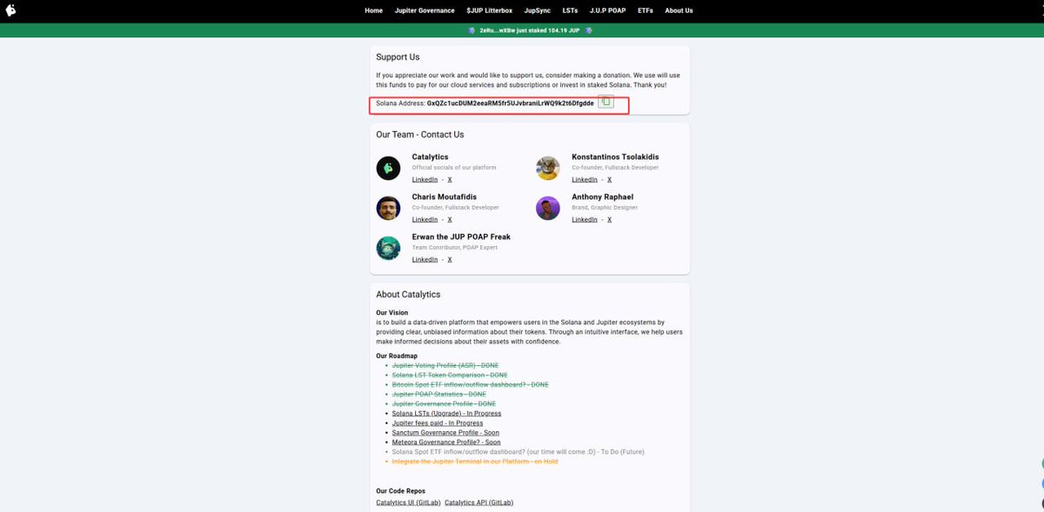Viewport: 1044px width, 512px height.
Task: Click Integrate the Jupiter Terminal roadmap item
Action: coord(475,461)
